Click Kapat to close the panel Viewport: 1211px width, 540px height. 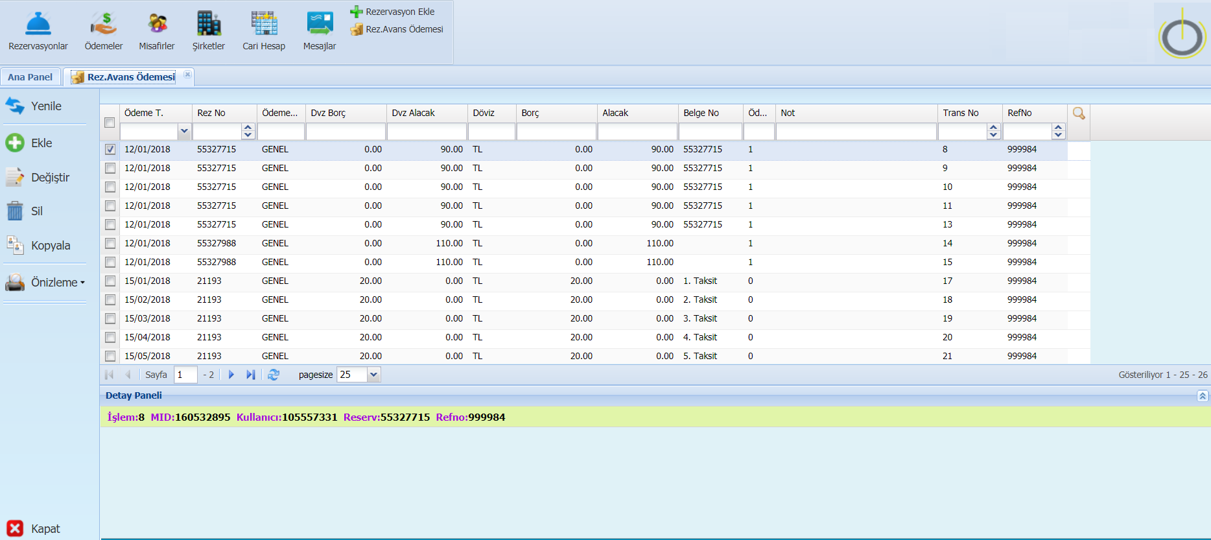34,528
